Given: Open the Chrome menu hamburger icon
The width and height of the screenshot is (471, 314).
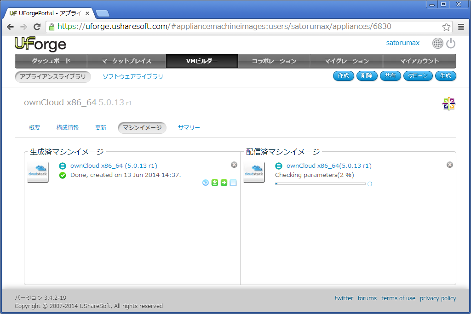Looking at the screenshot, I should coord(461,27).
